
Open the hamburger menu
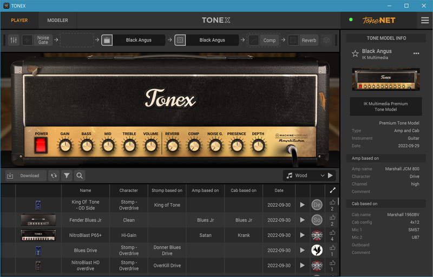(425, 21)
